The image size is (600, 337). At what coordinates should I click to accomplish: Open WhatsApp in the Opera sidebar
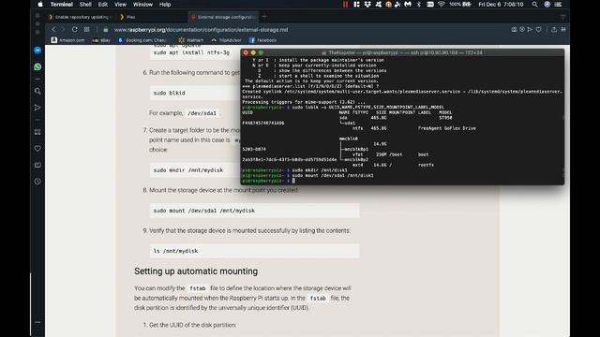(x=37, y=66)
